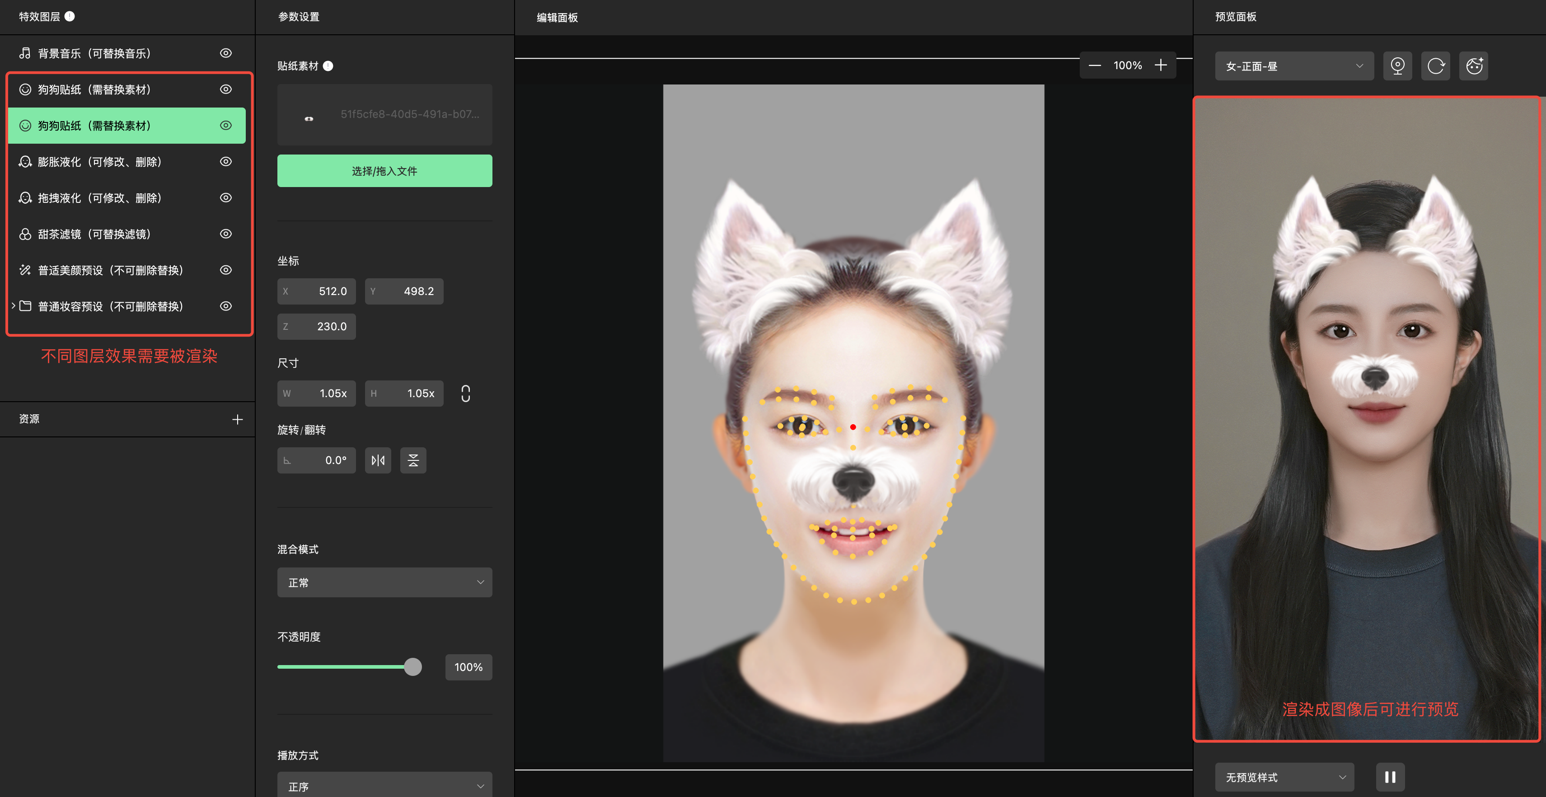Click the face sparkle icon in preview panel

pyautogui.click(x=1474, y=66)
